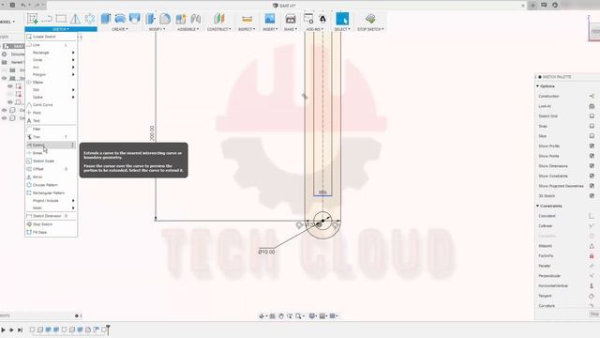This screenshot has height=338, width=600.
Task: Toggle the Sketch Grid checkbox
Action: [x=592, y=116]
